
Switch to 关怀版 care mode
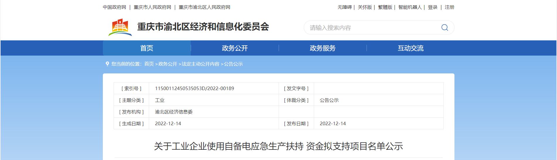364,7
